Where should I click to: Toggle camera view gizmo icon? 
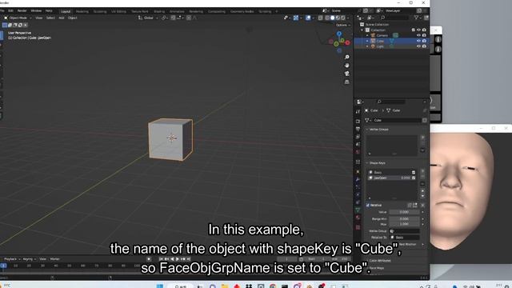(346, 74)
